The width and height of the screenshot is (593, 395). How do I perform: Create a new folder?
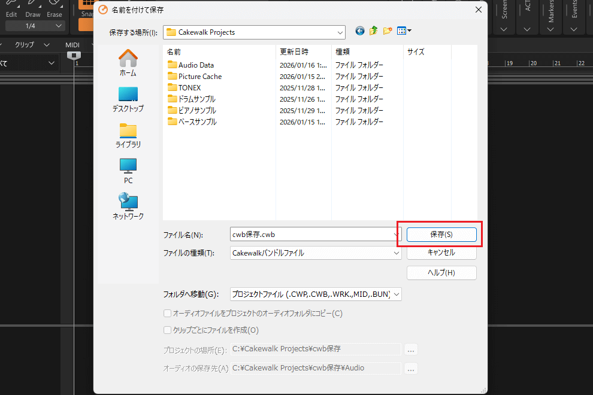pyautogui.click(x=388, y=31)
